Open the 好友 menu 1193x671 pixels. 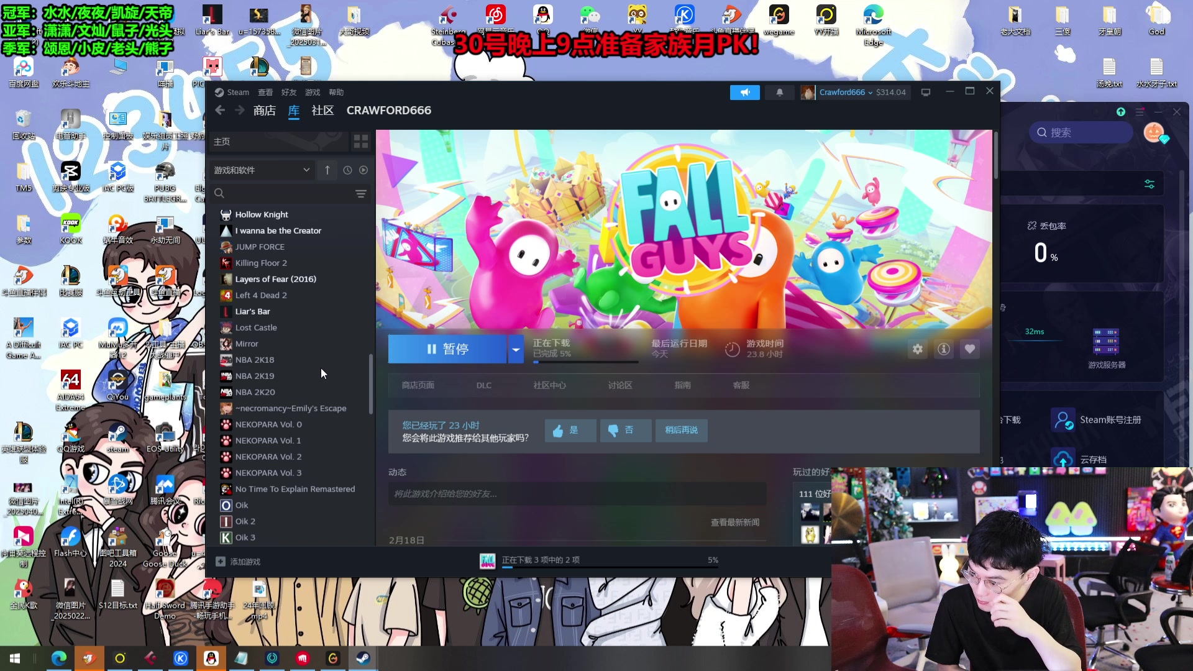[289, 93]
